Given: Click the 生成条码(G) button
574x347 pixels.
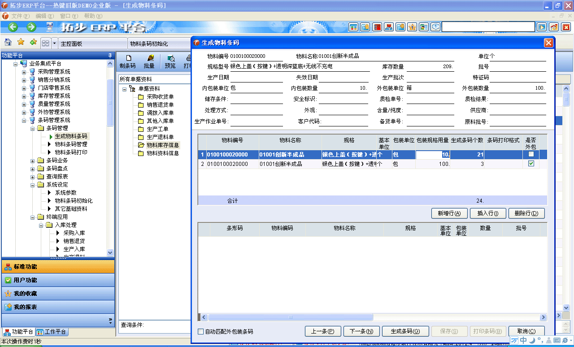Looking at the screenshot, I should [x=405, y=331].
